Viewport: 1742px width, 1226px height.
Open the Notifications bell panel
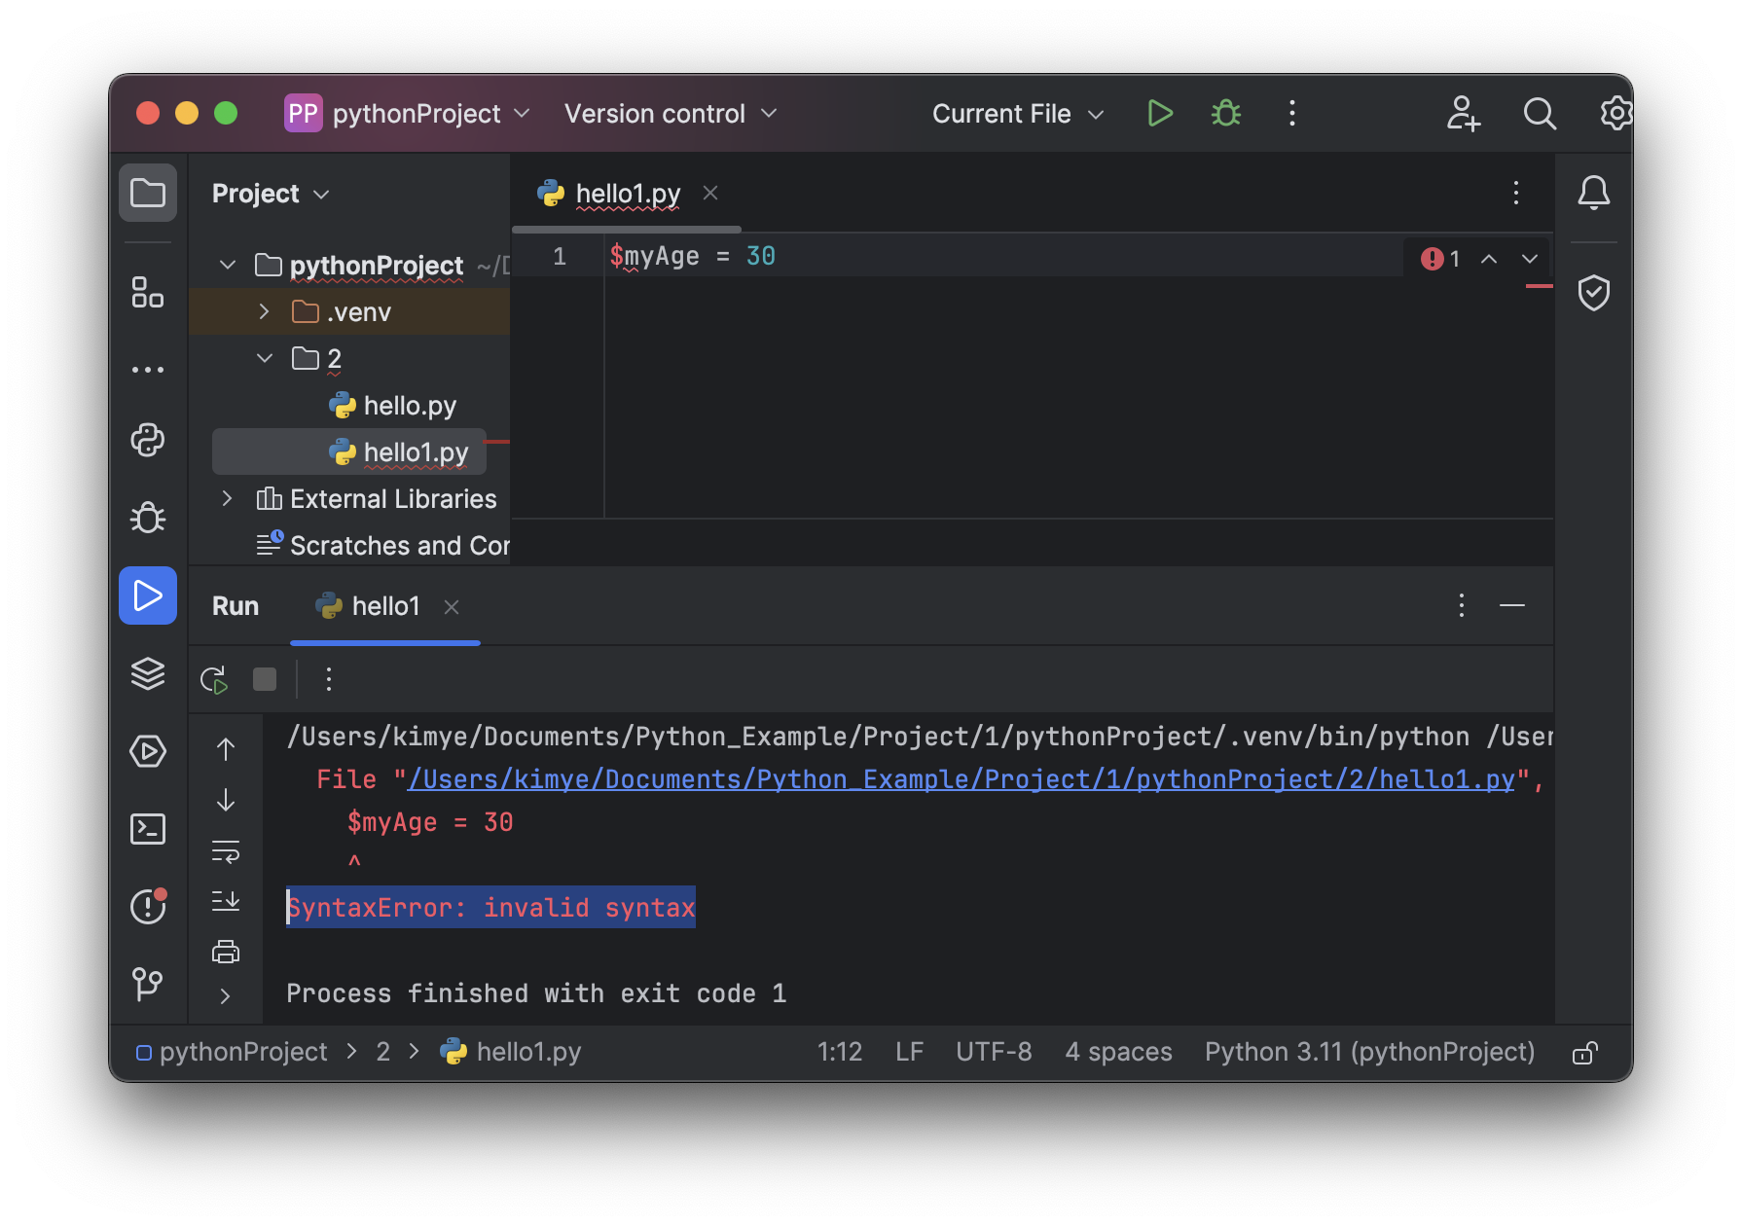point(1593,193)
